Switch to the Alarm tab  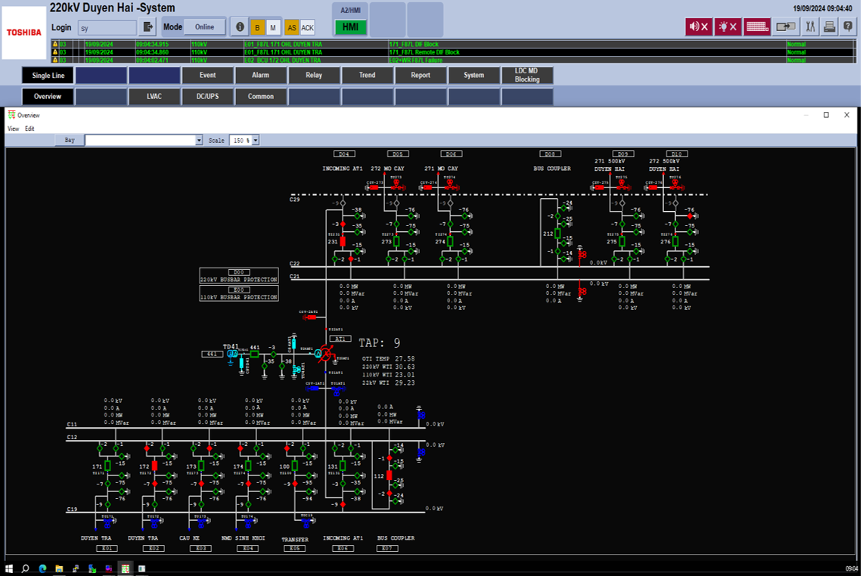261,76
